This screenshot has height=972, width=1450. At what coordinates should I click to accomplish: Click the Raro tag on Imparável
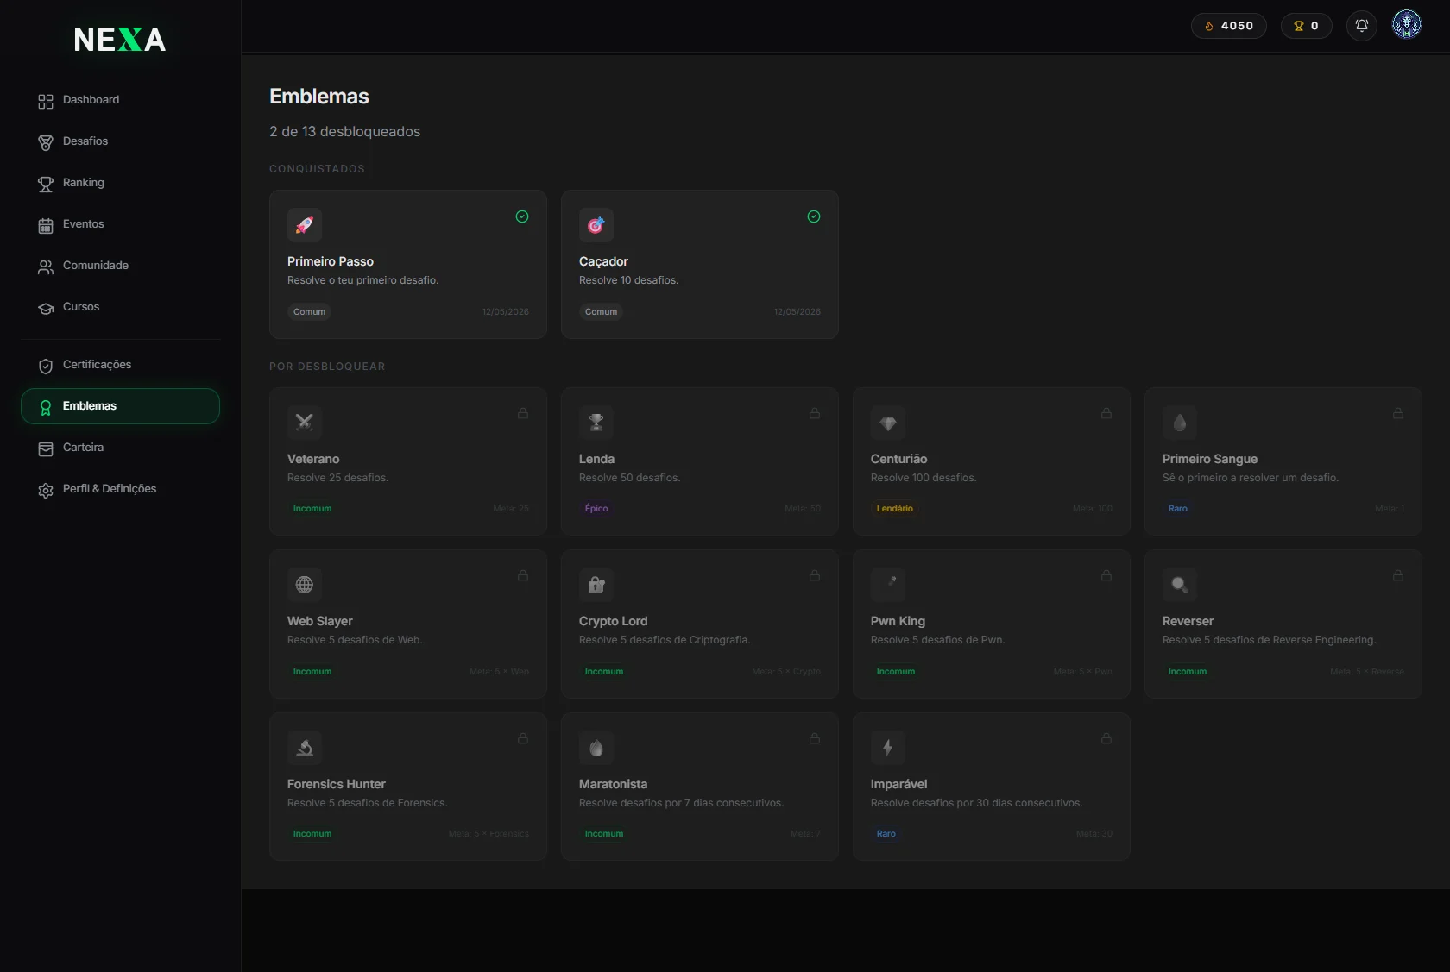pos(886,834)
